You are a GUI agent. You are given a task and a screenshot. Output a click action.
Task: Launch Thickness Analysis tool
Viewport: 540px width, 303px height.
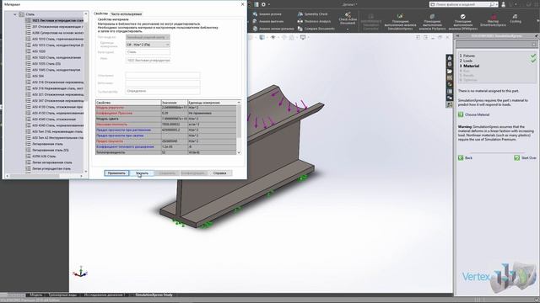click(314, 21)
